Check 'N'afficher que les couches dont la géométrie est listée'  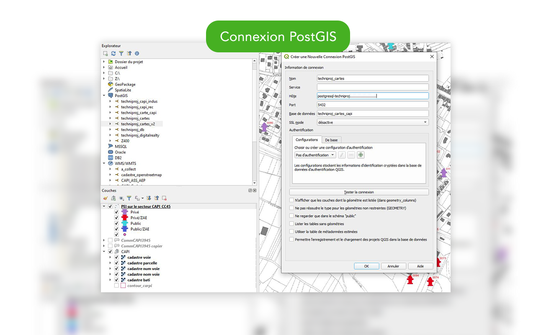pyautogui.click(x=291, y=200)
